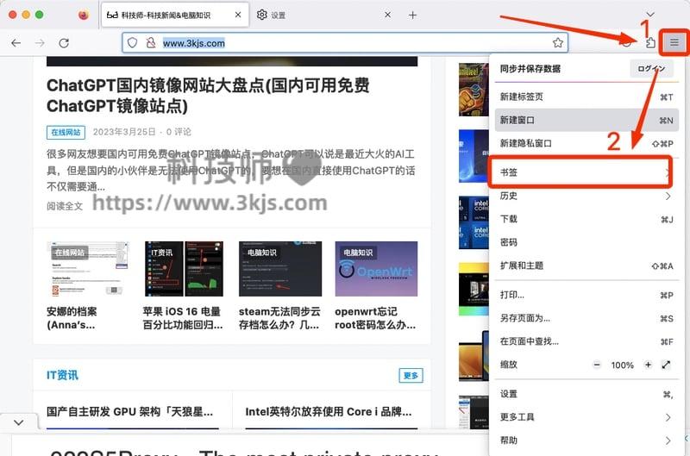Open the ChatGPT国内镜像网站大盘点 article title
Viewport: 690px width, 456px height.
click(208, 96)
